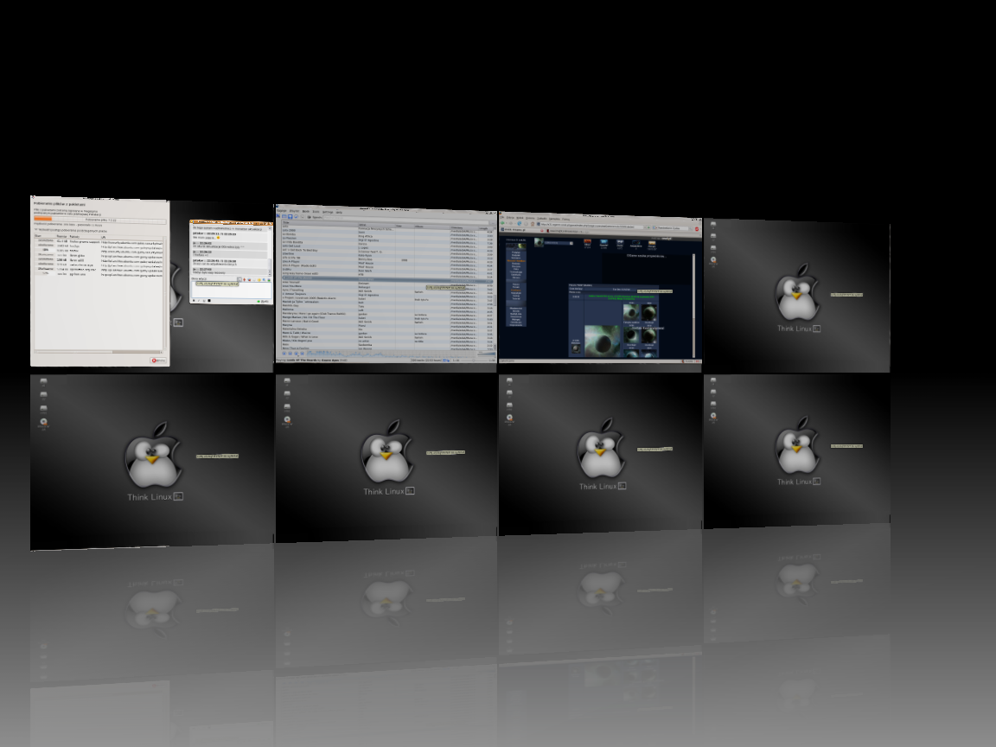The width and height of the screenshot is (996, 747).
Task: Click the browser Home button
Action: (533, 224)
